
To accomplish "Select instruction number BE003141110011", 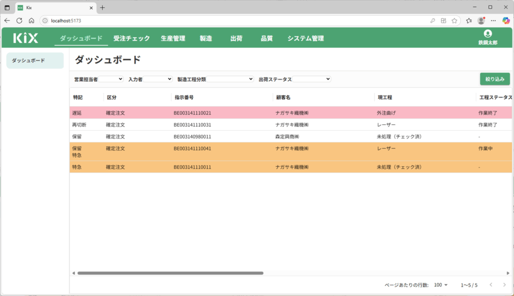I will pyautogui.click(x=192, y=167).
